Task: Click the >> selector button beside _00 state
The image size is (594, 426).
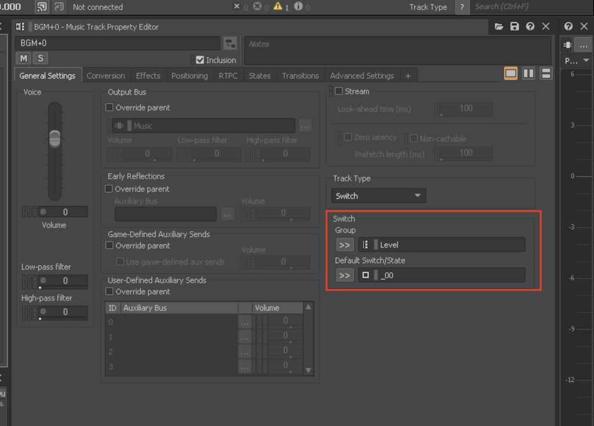Action: coord(345,275)
